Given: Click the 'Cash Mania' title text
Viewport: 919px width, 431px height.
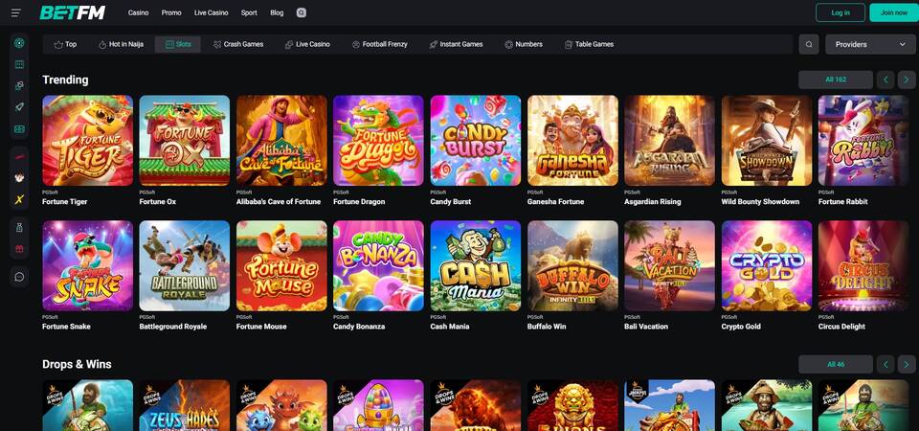Looking at the screenshot, I should 450,327.
